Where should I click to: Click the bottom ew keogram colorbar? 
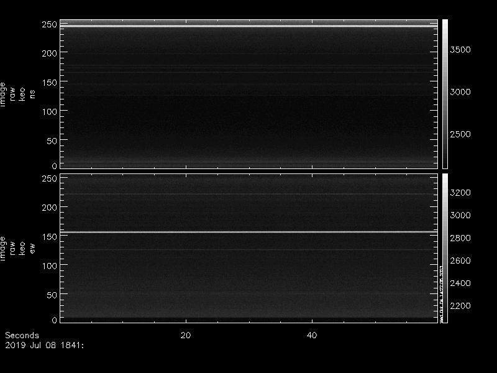(445, 247)
